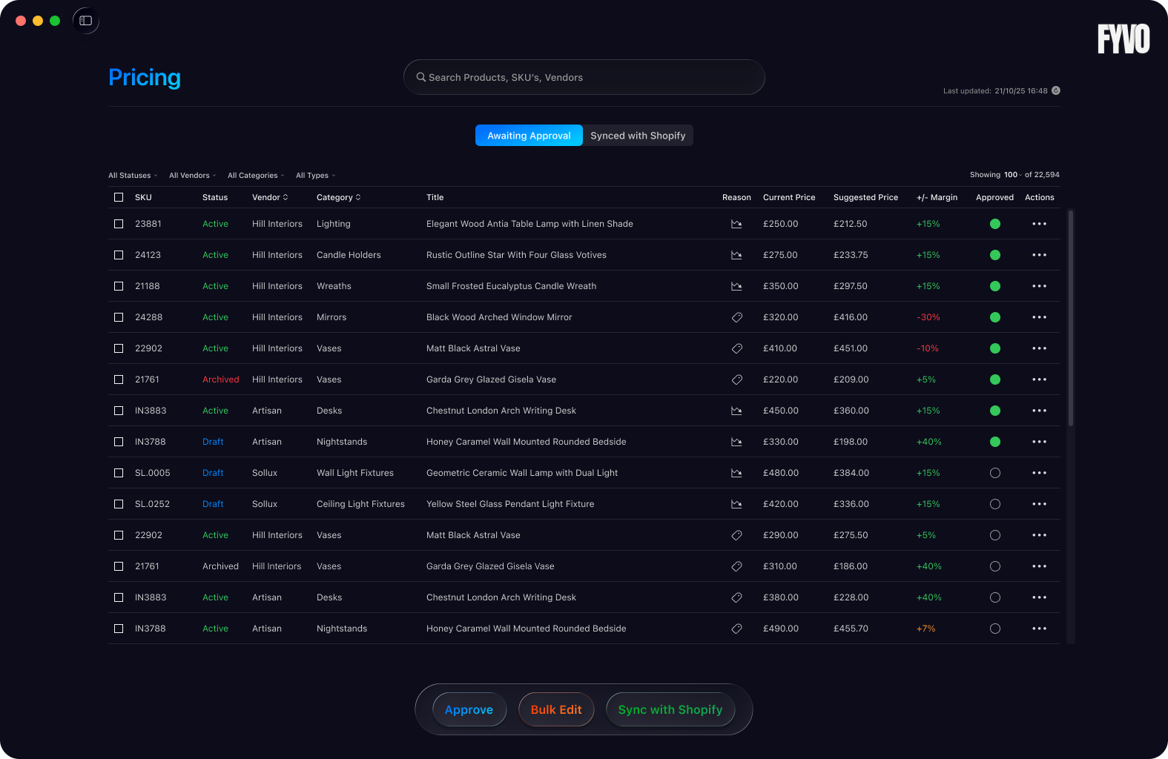Sort by the Category column header
Image resolution: width=1168 pixels, height=759 pixels.
(x=338, y=197)
